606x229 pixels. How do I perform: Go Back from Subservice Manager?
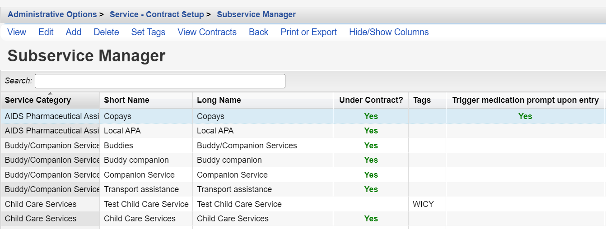tap(258, 32)
